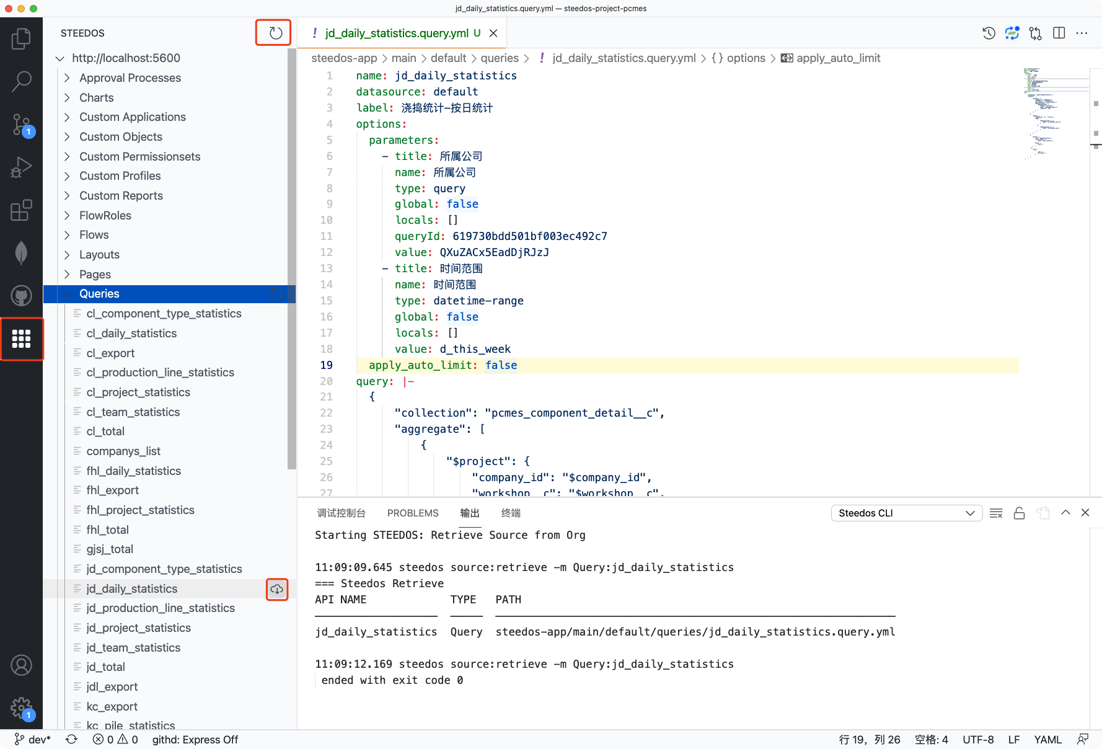1102x749 pixels.
Task: Refresh the STEEDOS metadata tree
Action: (275, 33)
